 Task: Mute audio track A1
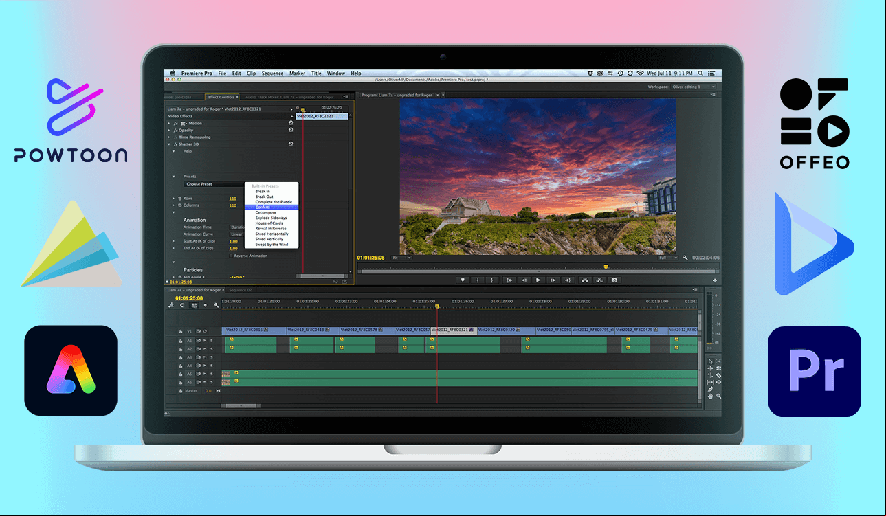205,340
